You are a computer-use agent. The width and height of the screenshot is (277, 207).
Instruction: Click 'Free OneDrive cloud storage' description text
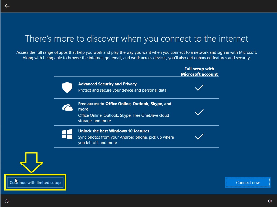pyautogui.click(x=123, y=118)
